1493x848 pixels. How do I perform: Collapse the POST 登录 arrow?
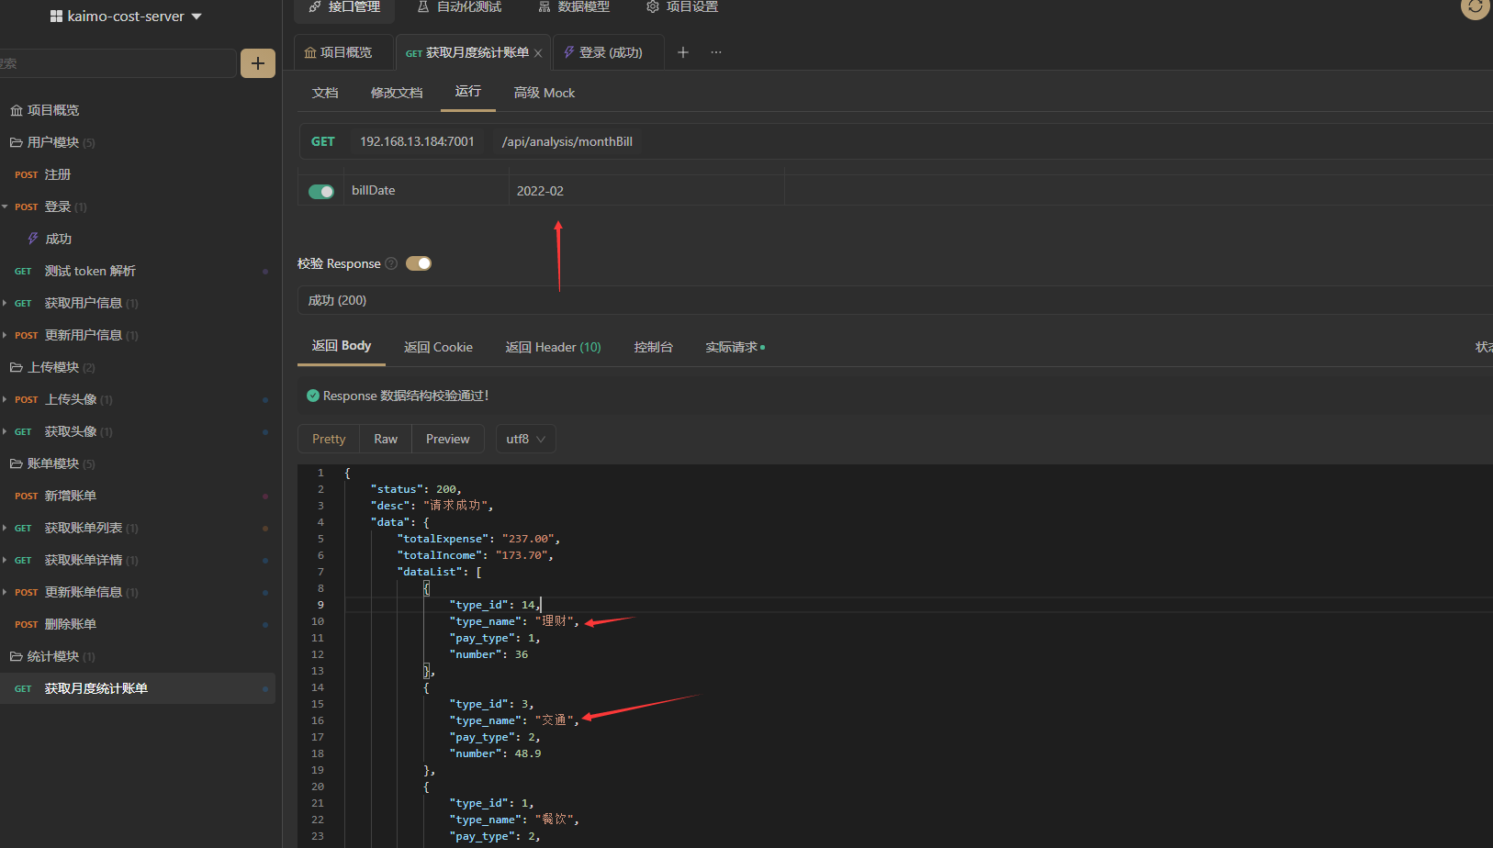coord(5,206)
